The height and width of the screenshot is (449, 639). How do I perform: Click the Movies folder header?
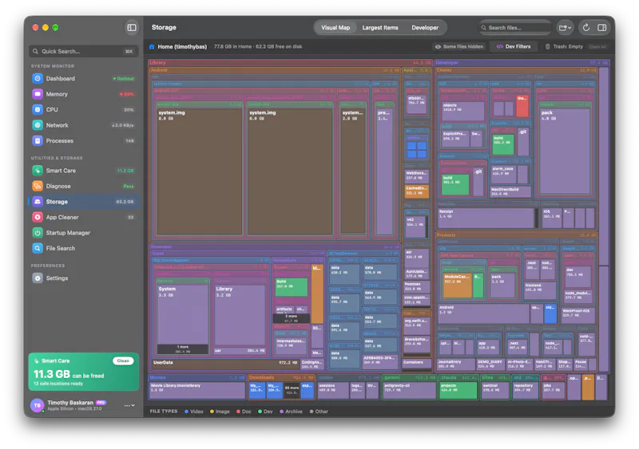tap(196, 378)
